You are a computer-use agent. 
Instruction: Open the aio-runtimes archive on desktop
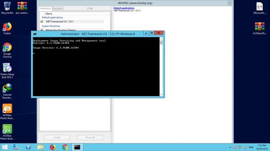22,8
